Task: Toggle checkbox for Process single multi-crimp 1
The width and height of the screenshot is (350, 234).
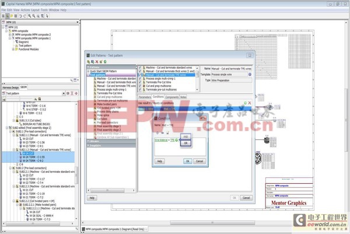Action: coord(140,79)
